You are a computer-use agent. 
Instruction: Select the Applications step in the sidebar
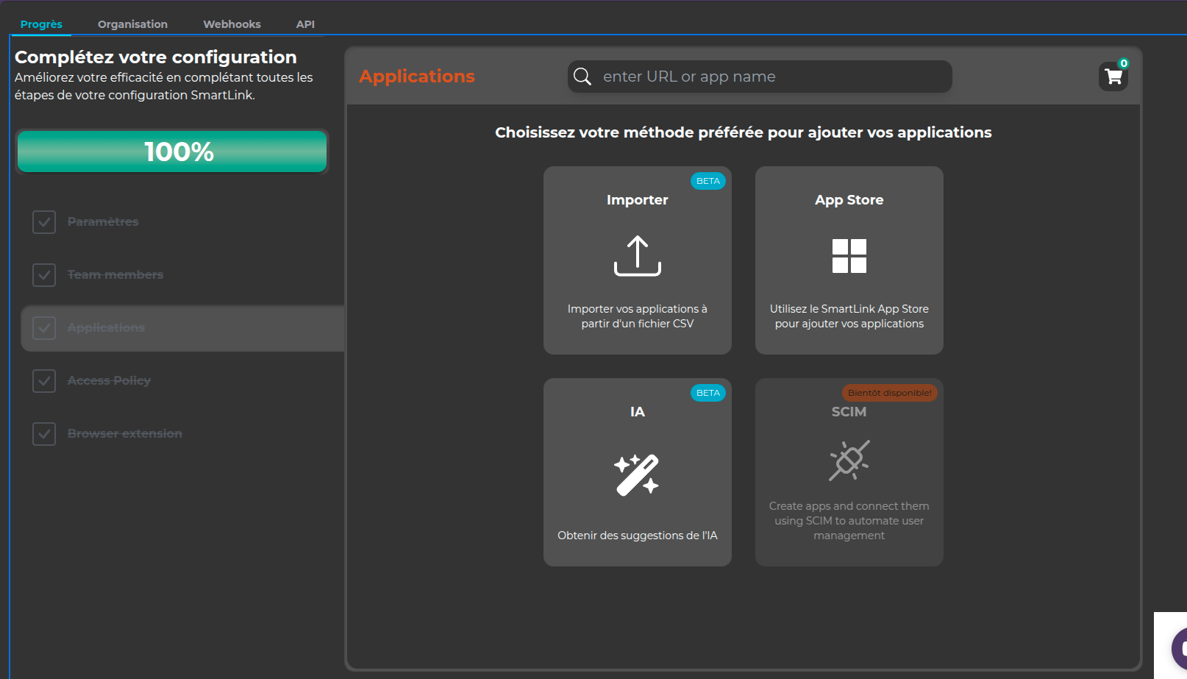pyautogui.click(x=106, y=328)
